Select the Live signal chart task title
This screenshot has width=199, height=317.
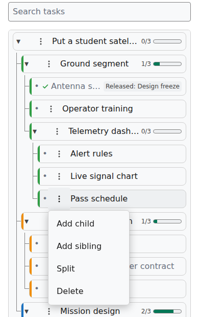click(104, 176)
